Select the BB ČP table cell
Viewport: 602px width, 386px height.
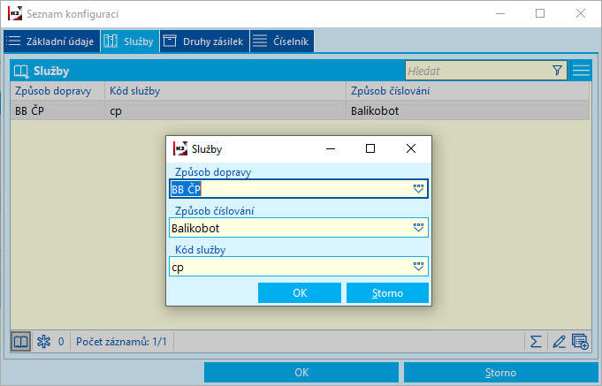pyautogui.click(x=57, y=110)
